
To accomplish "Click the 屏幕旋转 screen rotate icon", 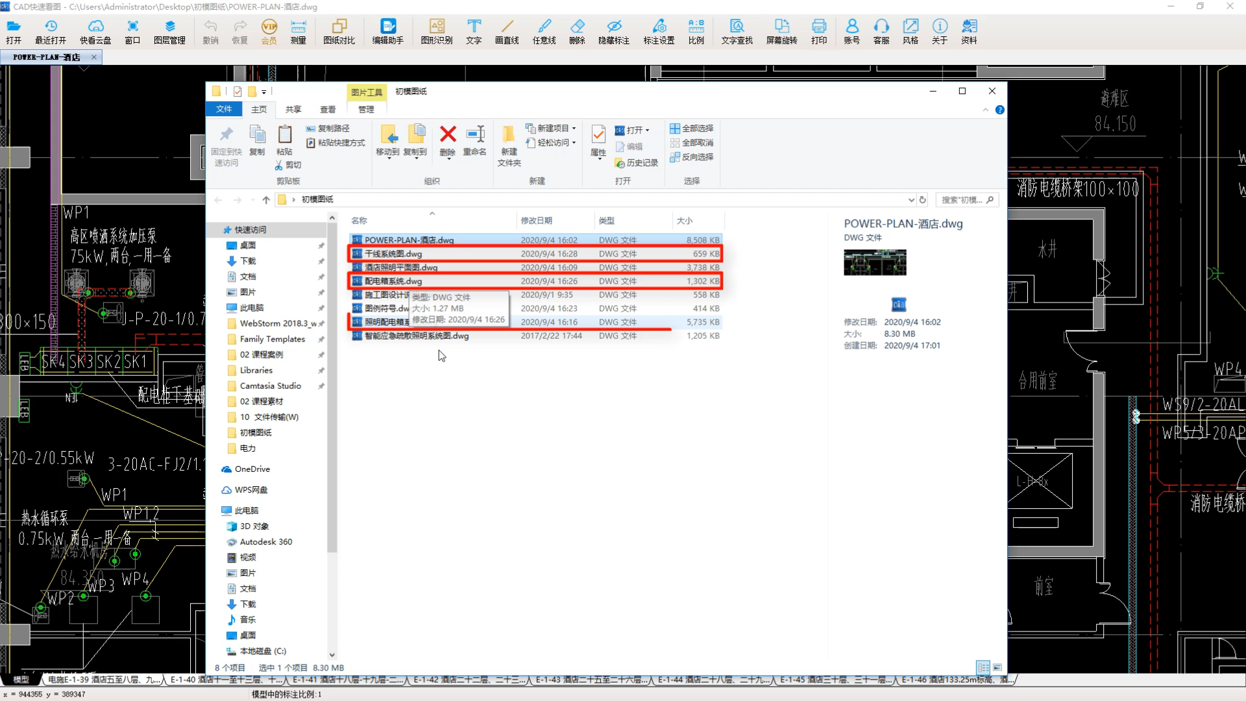I will click(x=781, y=31).
